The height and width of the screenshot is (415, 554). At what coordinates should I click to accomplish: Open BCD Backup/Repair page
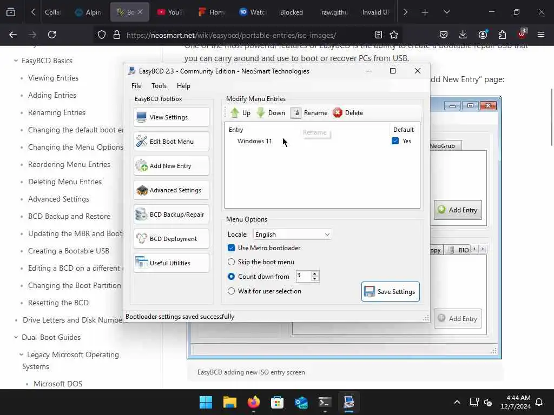point(172,215)
